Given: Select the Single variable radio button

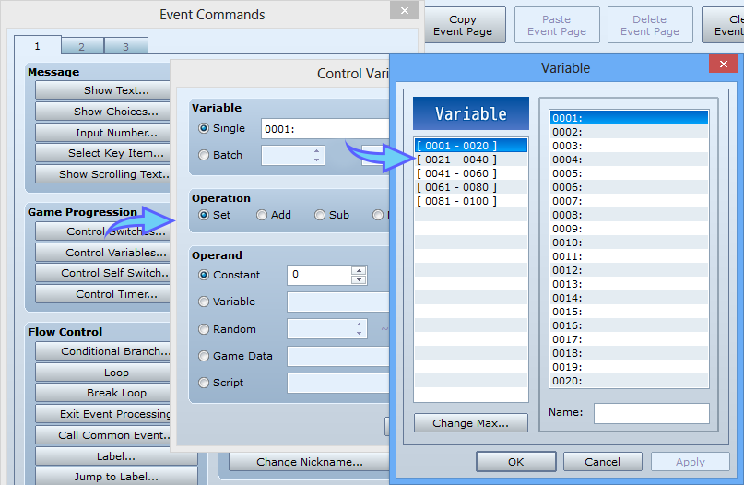Looking at the screenshot, I should [x=204, y=128].
